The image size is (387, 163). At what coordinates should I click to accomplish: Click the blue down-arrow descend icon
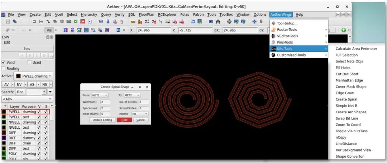coord(108,22)
